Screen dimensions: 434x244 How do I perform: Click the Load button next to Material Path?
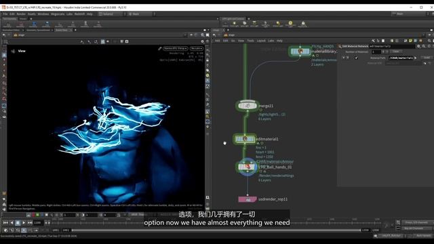click(427, 58)
